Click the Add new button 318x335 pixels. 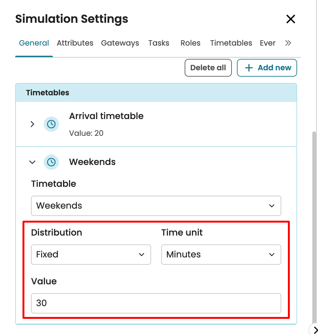click(x=267, y=68)
